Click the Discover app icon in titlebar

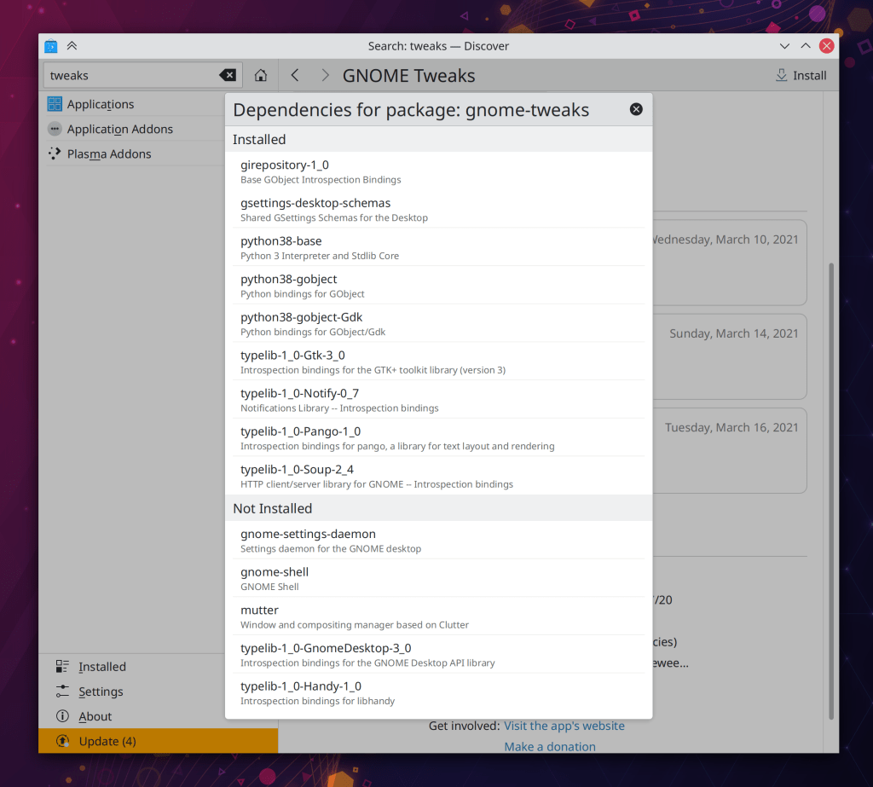click(x=51, y=46)
